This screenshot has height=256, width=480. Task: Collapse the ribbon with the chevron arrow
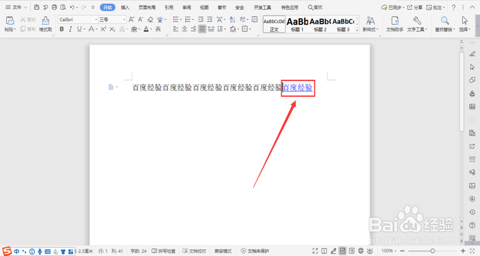click(472, 7)
